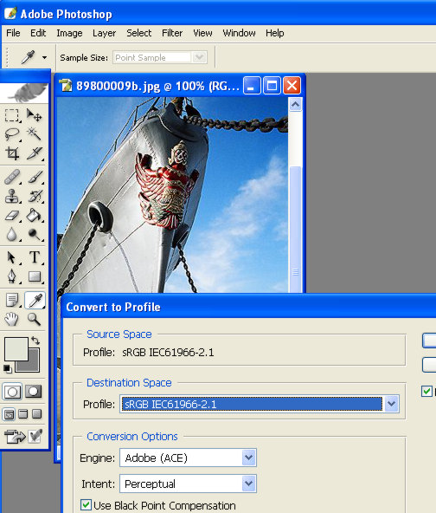Open the Eyedropper tool preset picker arrow
436x513 pixels.
[44, 57]
